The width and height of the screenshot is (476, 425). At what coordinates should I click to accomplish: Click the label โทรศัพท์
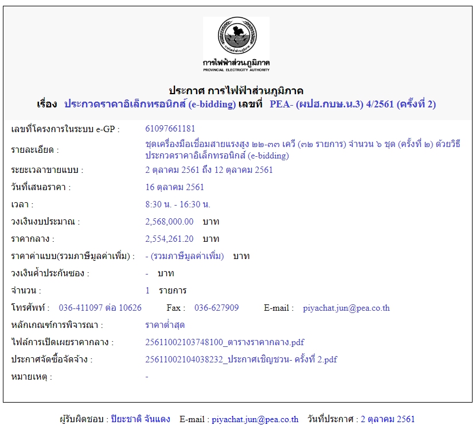point(30,308)
